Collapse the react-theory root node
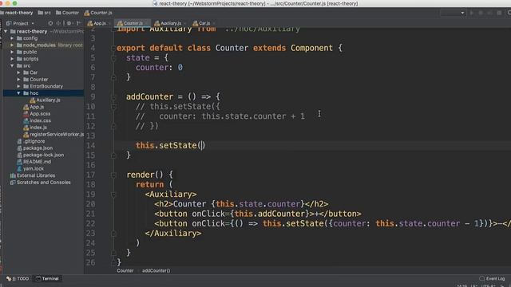This screenshot has width=511, height=287. tap(6, 31)
